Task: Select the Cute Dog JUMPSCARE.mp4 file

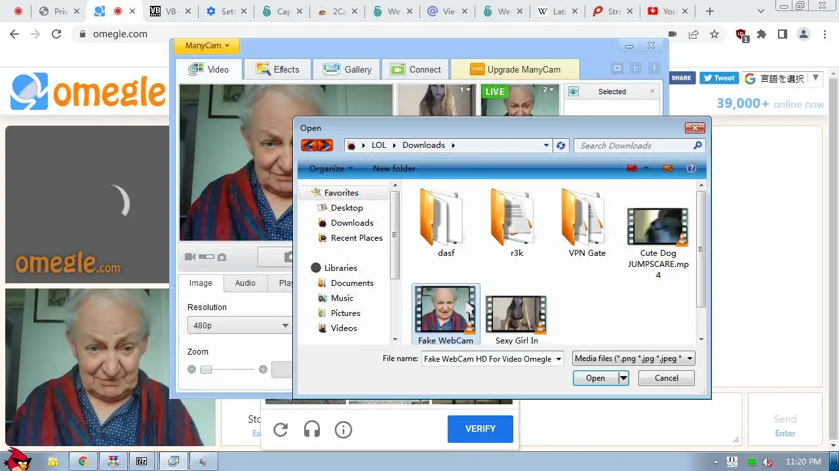Action: [x=658, y=243]
